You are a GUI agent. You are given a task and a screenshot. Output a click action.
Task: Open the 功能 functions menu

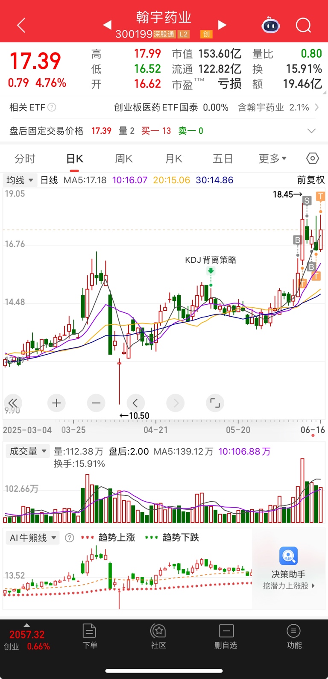[x=294, y=636]
